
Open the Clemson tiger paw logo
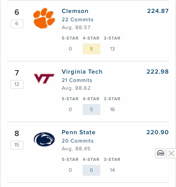pos(44,18)
